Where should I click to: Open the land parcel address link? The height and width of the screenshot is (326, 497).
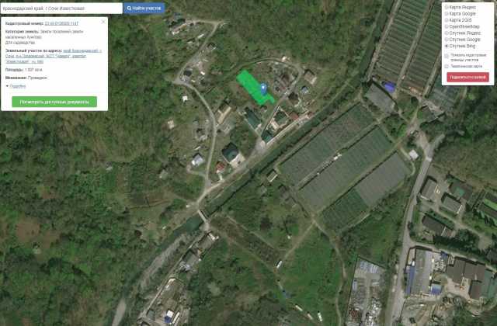(x=54, y=56)
